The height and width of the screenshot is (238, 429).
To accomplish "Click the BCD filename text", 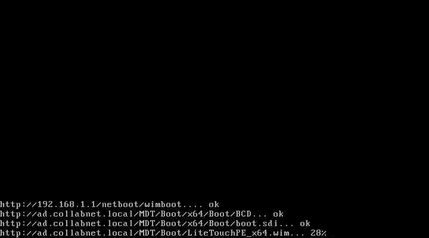I will click(244, 214).
